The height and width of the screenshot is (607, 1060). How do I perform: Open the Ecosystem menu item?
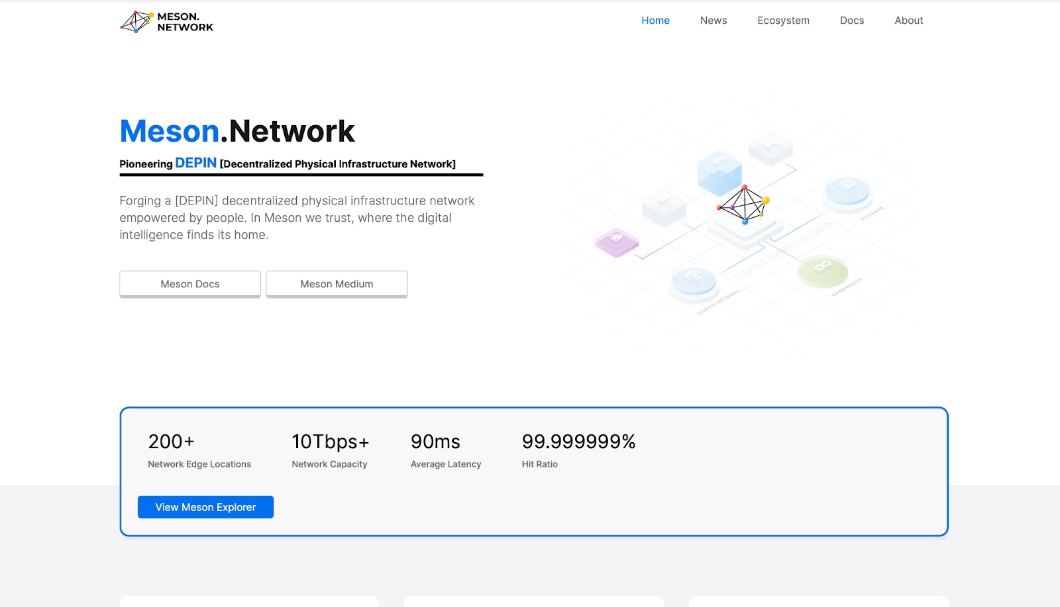(783, 21)
